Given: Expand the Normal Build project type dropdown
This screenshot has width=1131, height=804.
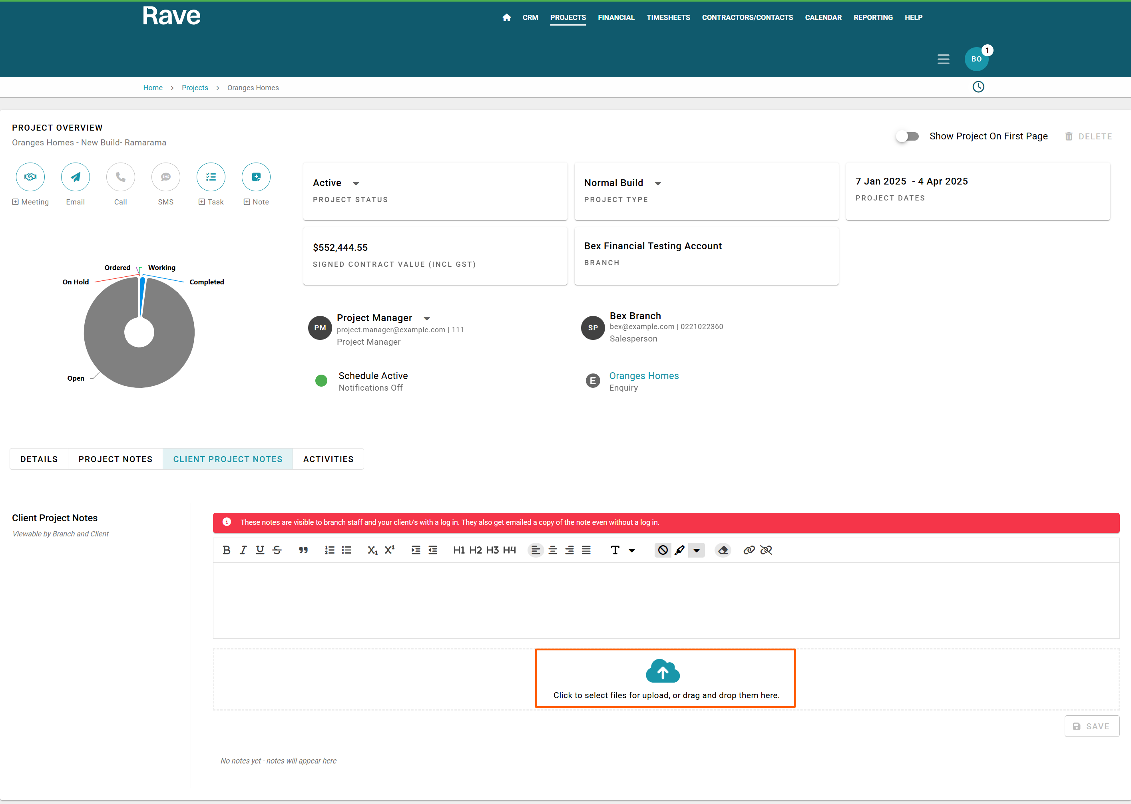Looking at the screenshot, I should click(657, 183).
